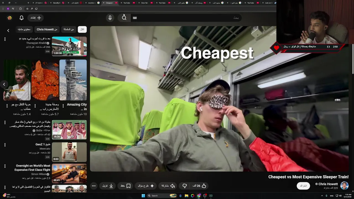The image size is (354, 199).
Task: Bookmark the page with the star icon
Action: pos(27,9)
